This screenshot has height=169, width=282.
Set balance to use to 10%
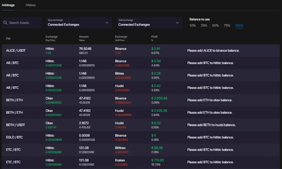pyautogui.click(x=192, y=26)
